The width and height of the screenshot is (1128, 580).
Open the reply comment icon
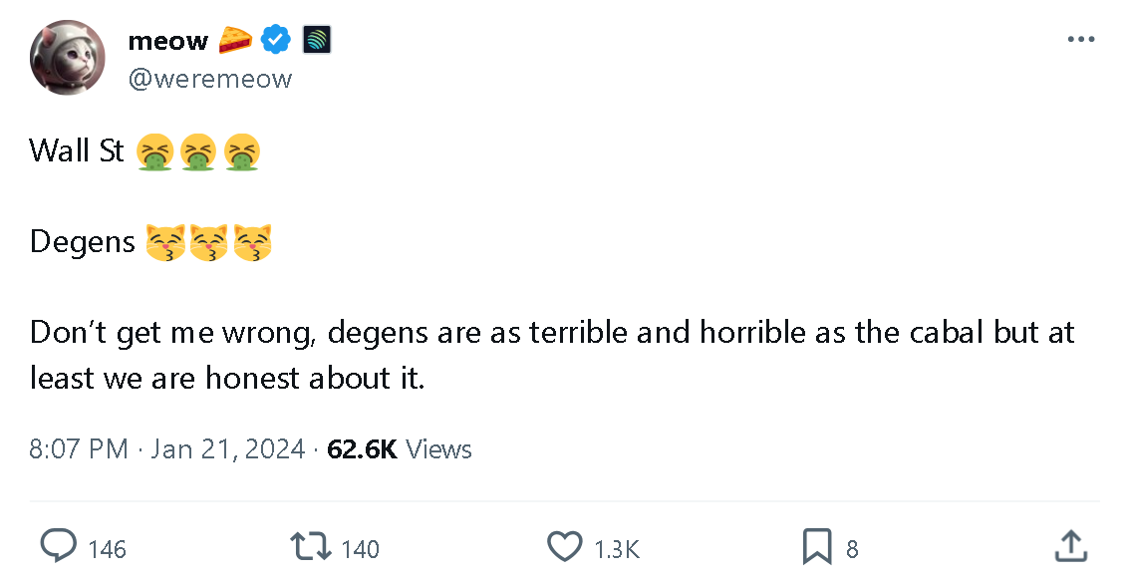[59, 546]
